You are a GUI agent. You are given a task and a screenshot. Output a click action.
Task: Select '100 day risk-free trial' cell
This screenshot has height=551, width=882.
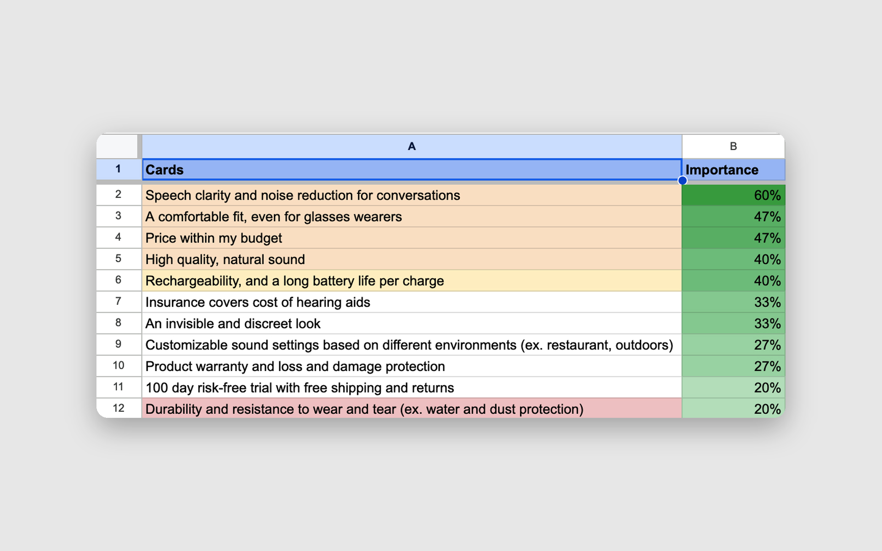412,388
